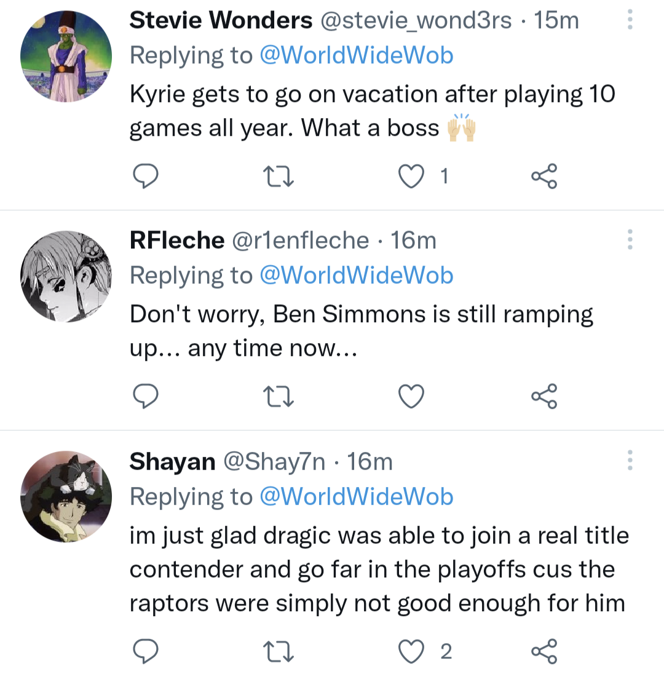This screenshot has width=664, height=685.
Task: Share RFleche's tweet
Action: coord(544,396)
